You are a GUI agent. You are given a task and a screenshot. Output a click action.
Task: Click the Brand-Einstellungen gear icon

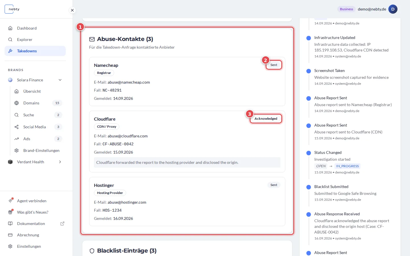pyautogui.click(x=17, y=150)
